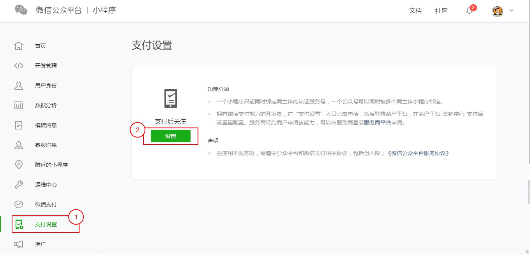Expand the account dropdown arrow
Viewport: 530px width, 255px height.
511,10
